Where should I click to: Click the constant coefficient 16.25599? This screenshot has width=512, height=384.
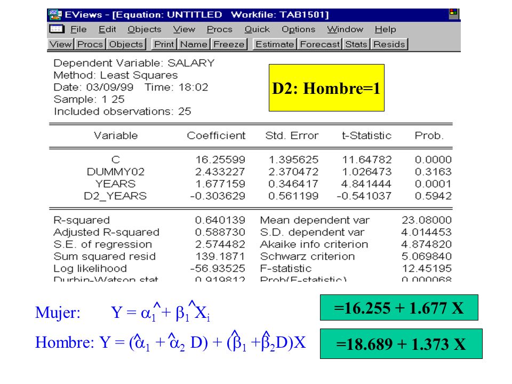coord(220,159)
